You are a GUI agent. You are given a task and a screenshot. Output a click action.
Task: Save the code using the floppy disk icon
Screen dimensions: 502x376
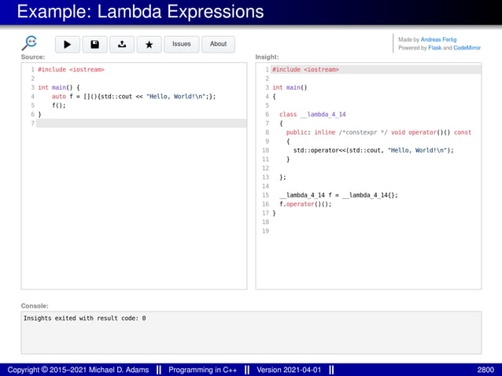click(x=94, y=45)
